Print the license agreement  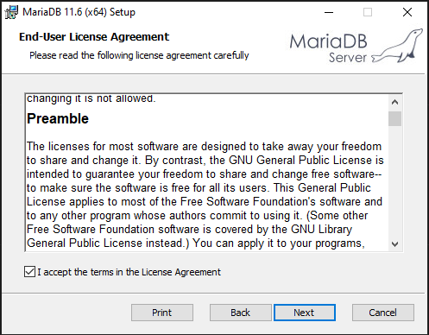tap(162, 313)
